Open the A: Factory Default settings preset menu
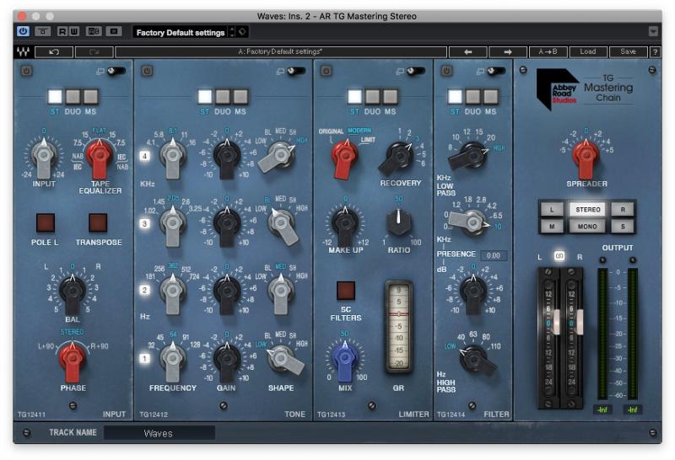The image size is (675, 460). click(281, 52)
